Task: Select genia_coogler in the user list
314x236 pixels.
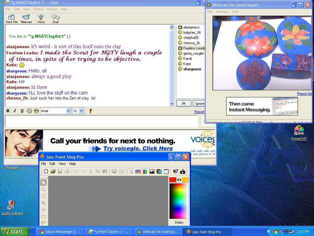Action: [191, 54]
